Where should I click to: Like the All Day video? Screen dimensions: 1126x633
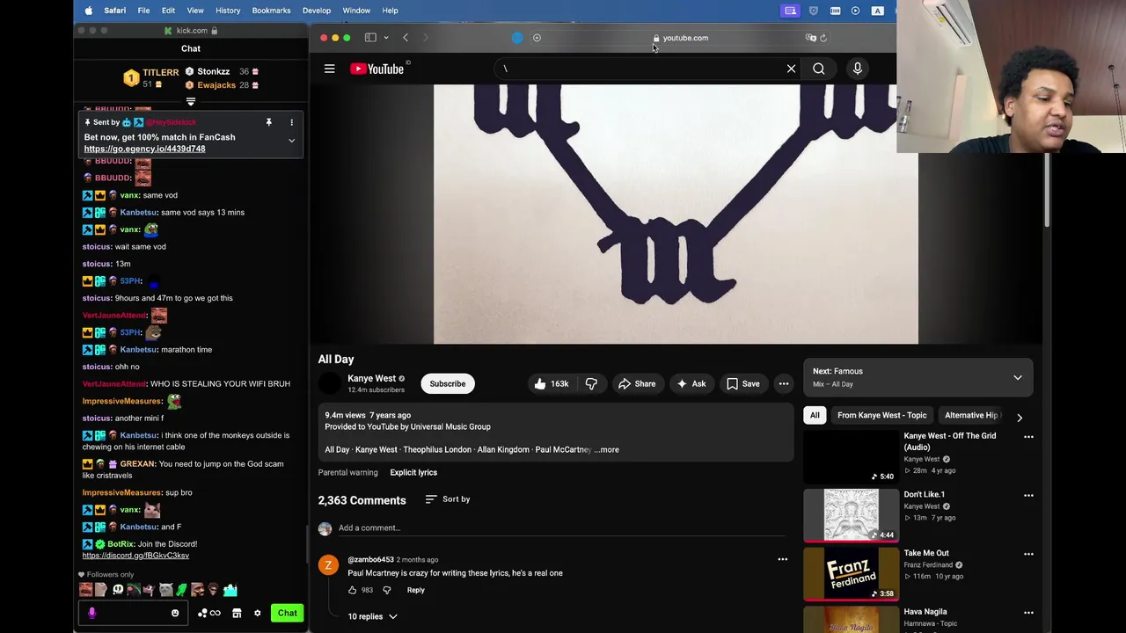[x=551, y=383]
